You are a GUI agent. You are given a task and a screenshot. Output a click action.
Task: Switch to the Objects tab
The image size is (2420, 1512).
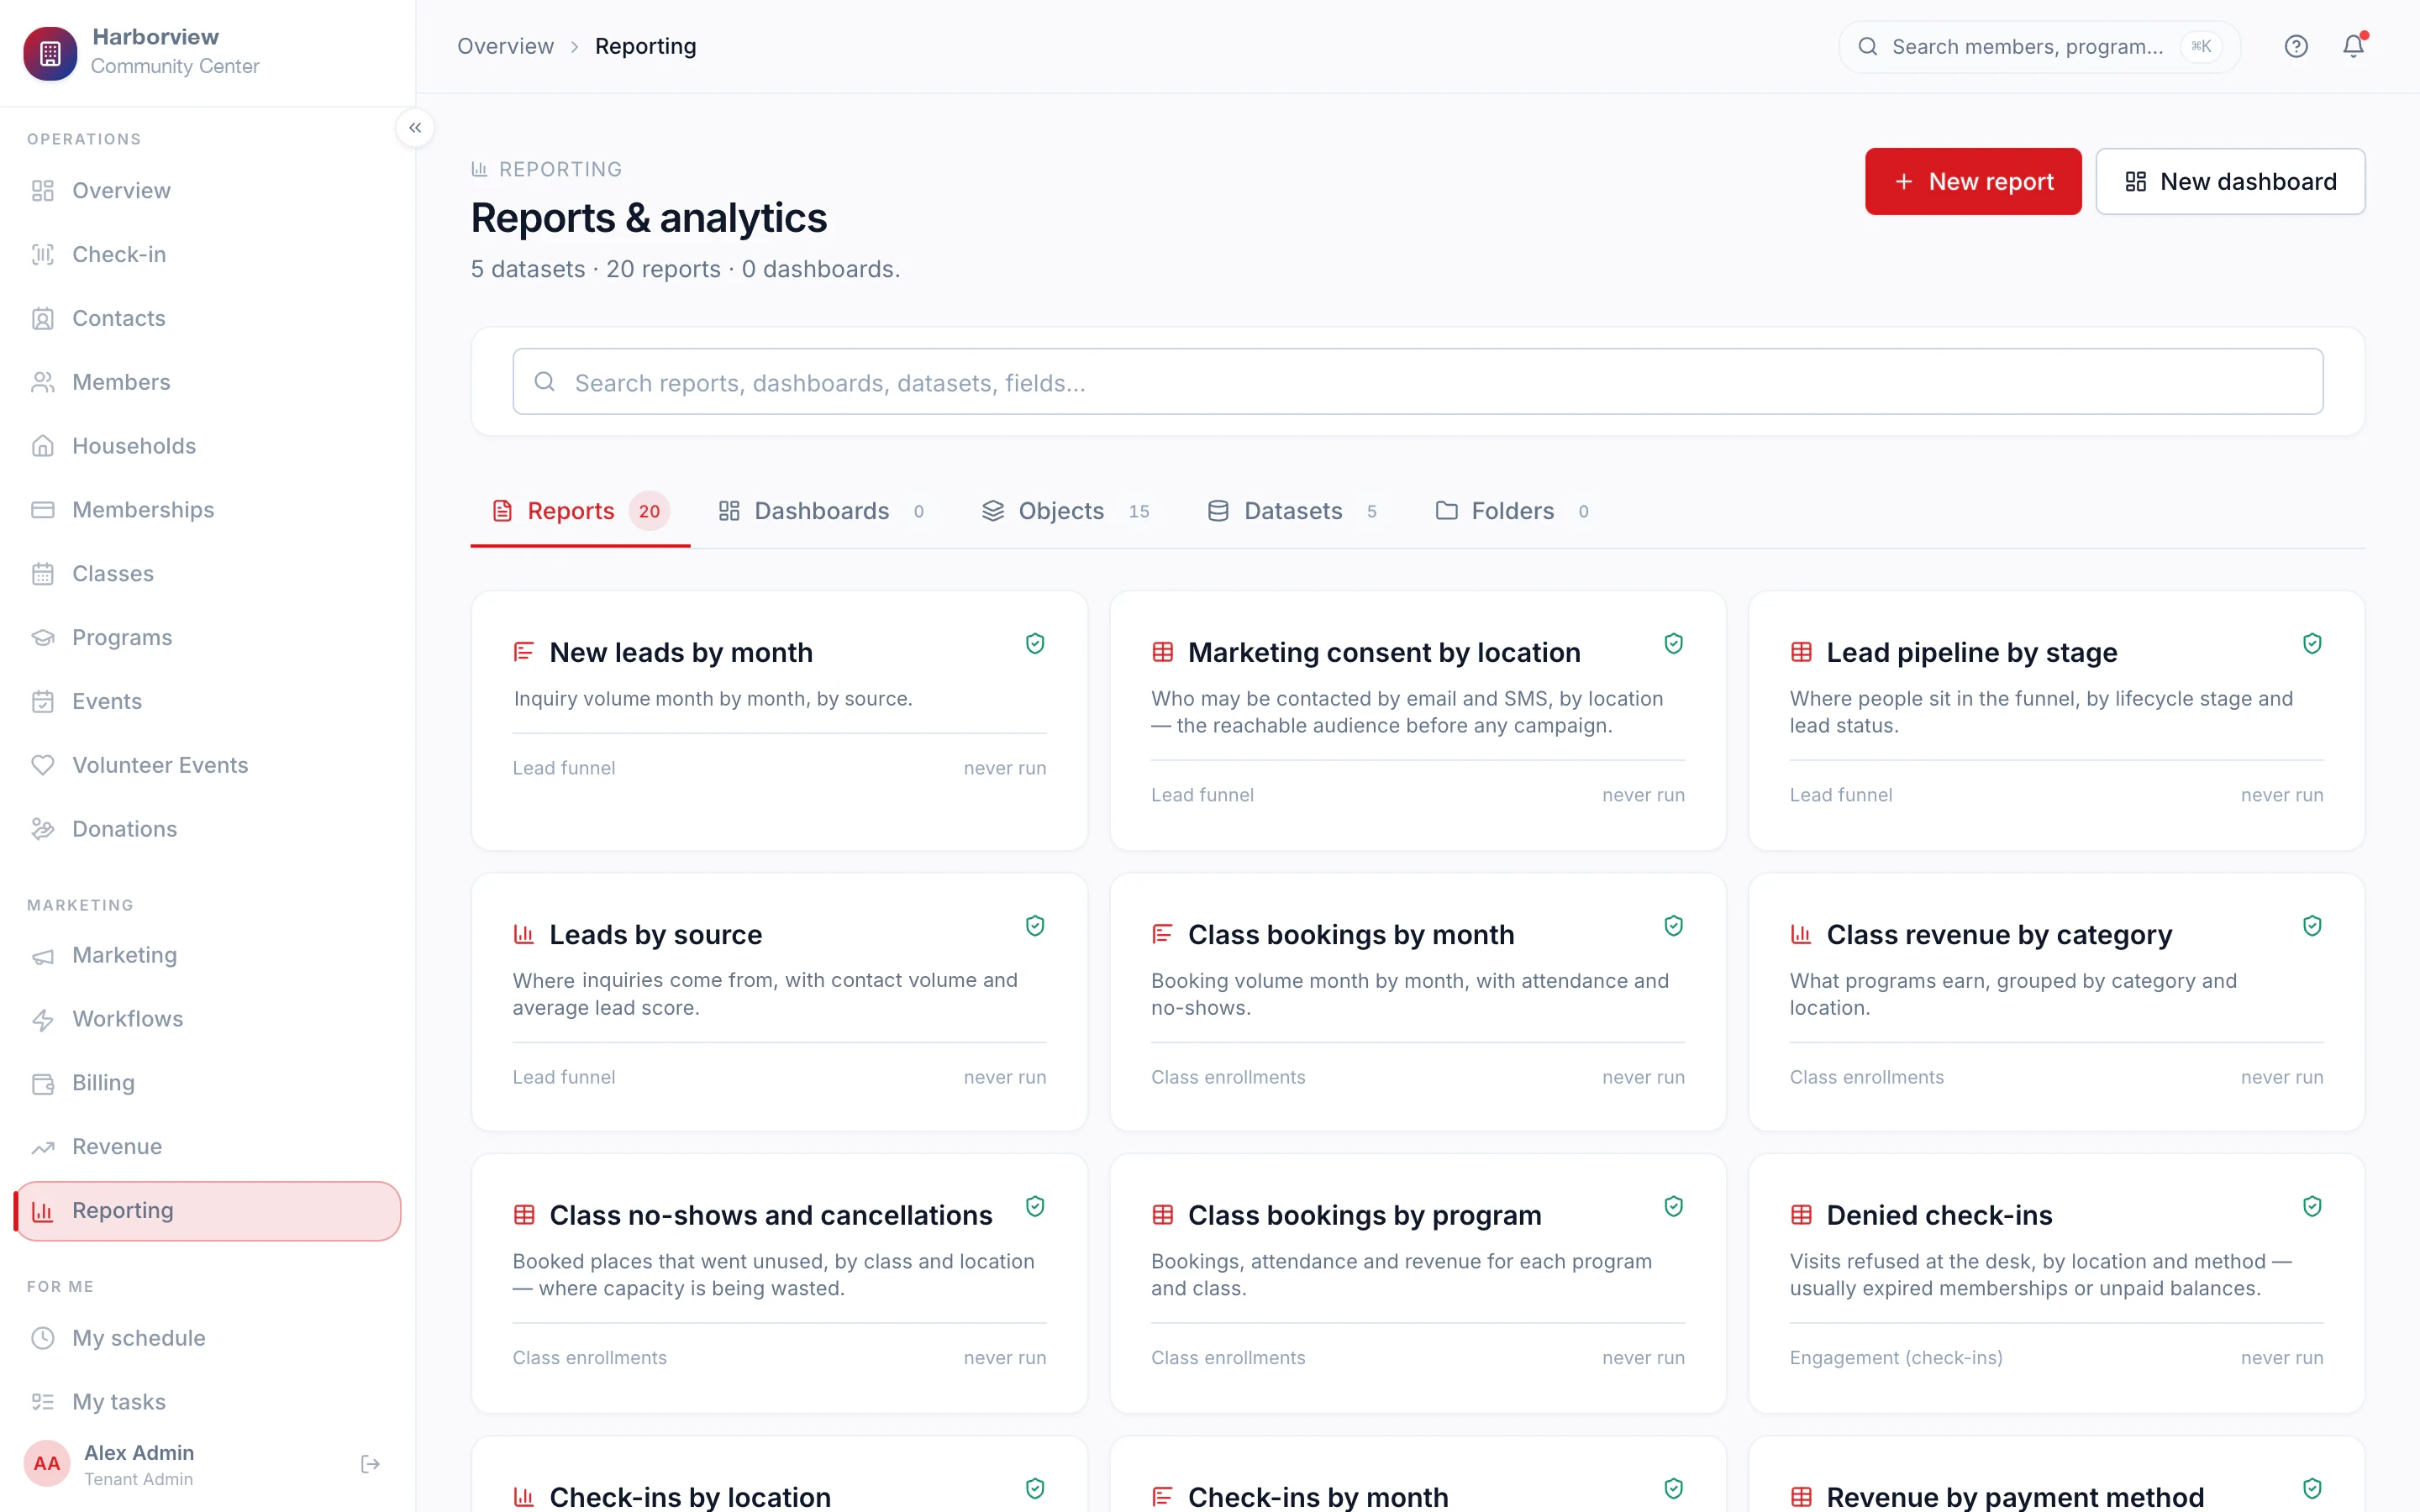click(x=1066, y=511)
